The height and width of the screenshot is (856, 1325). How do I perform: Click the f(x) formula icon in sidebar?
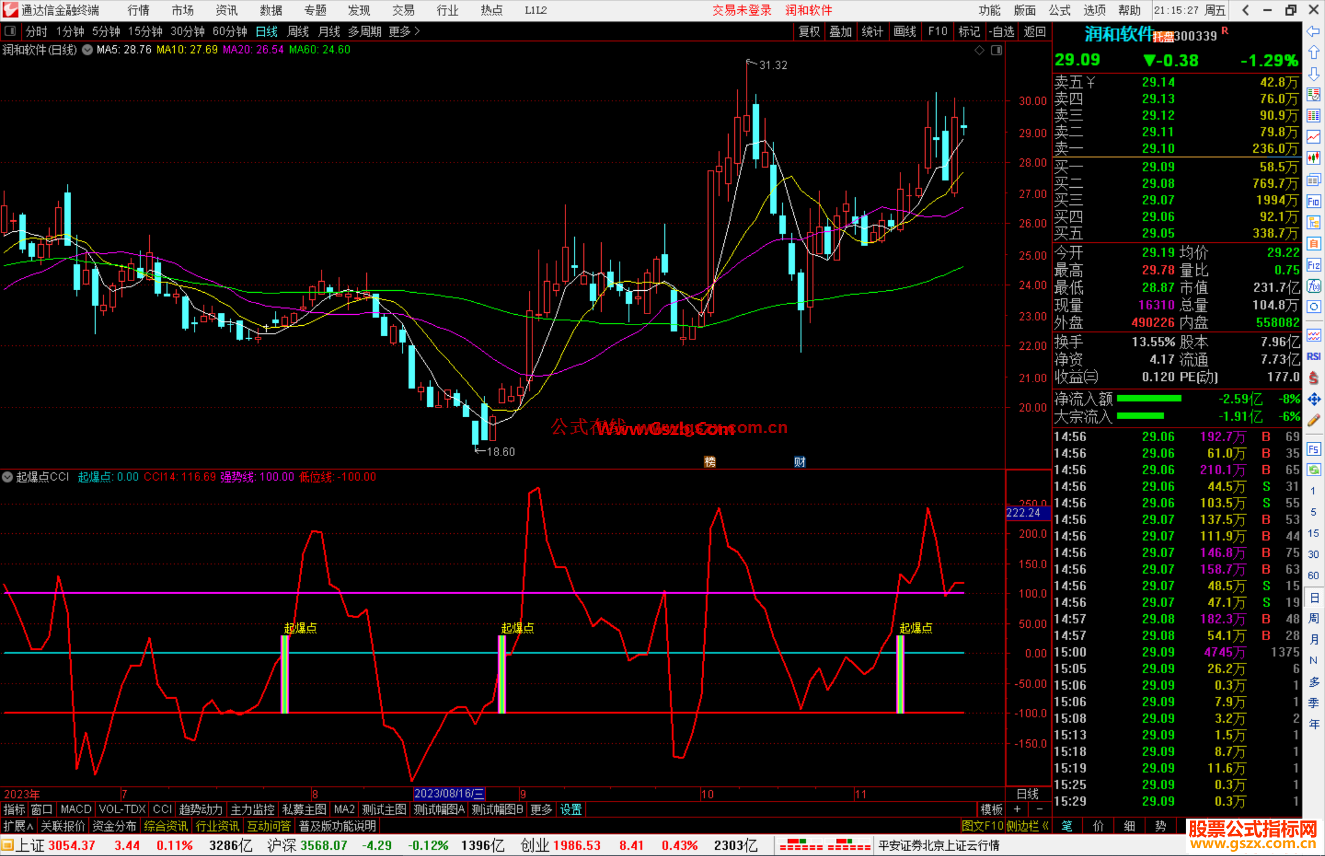[1313, 286]
